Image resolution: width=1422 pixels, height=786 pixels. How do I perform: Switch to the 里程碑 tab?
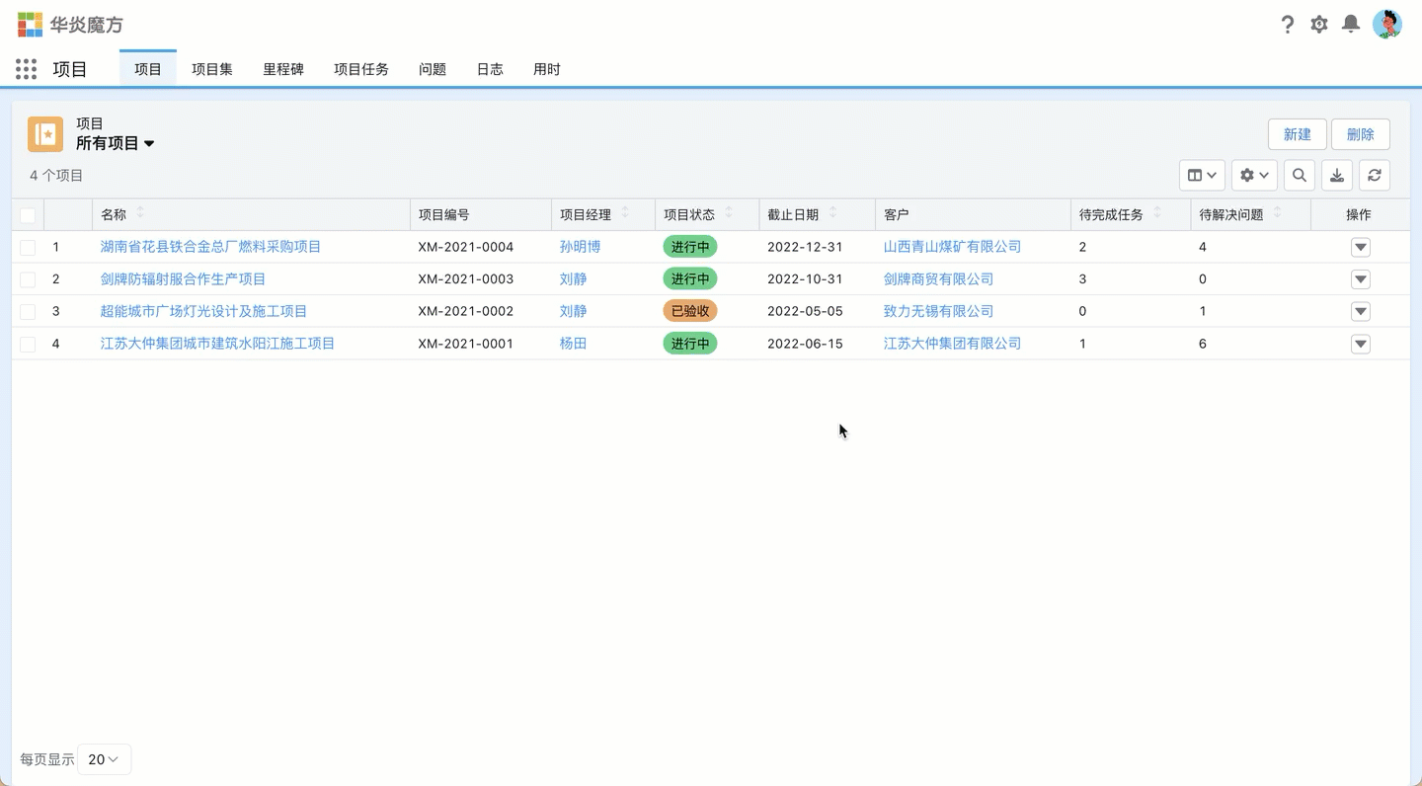(283, 69)
